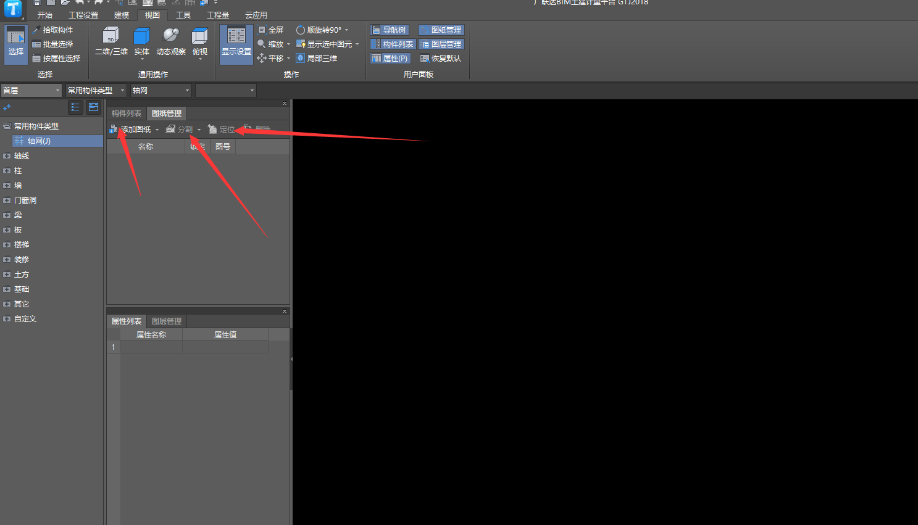918x525 pixels.
Task: Click the first 属性值 cell
Action: tap(225, 347)
